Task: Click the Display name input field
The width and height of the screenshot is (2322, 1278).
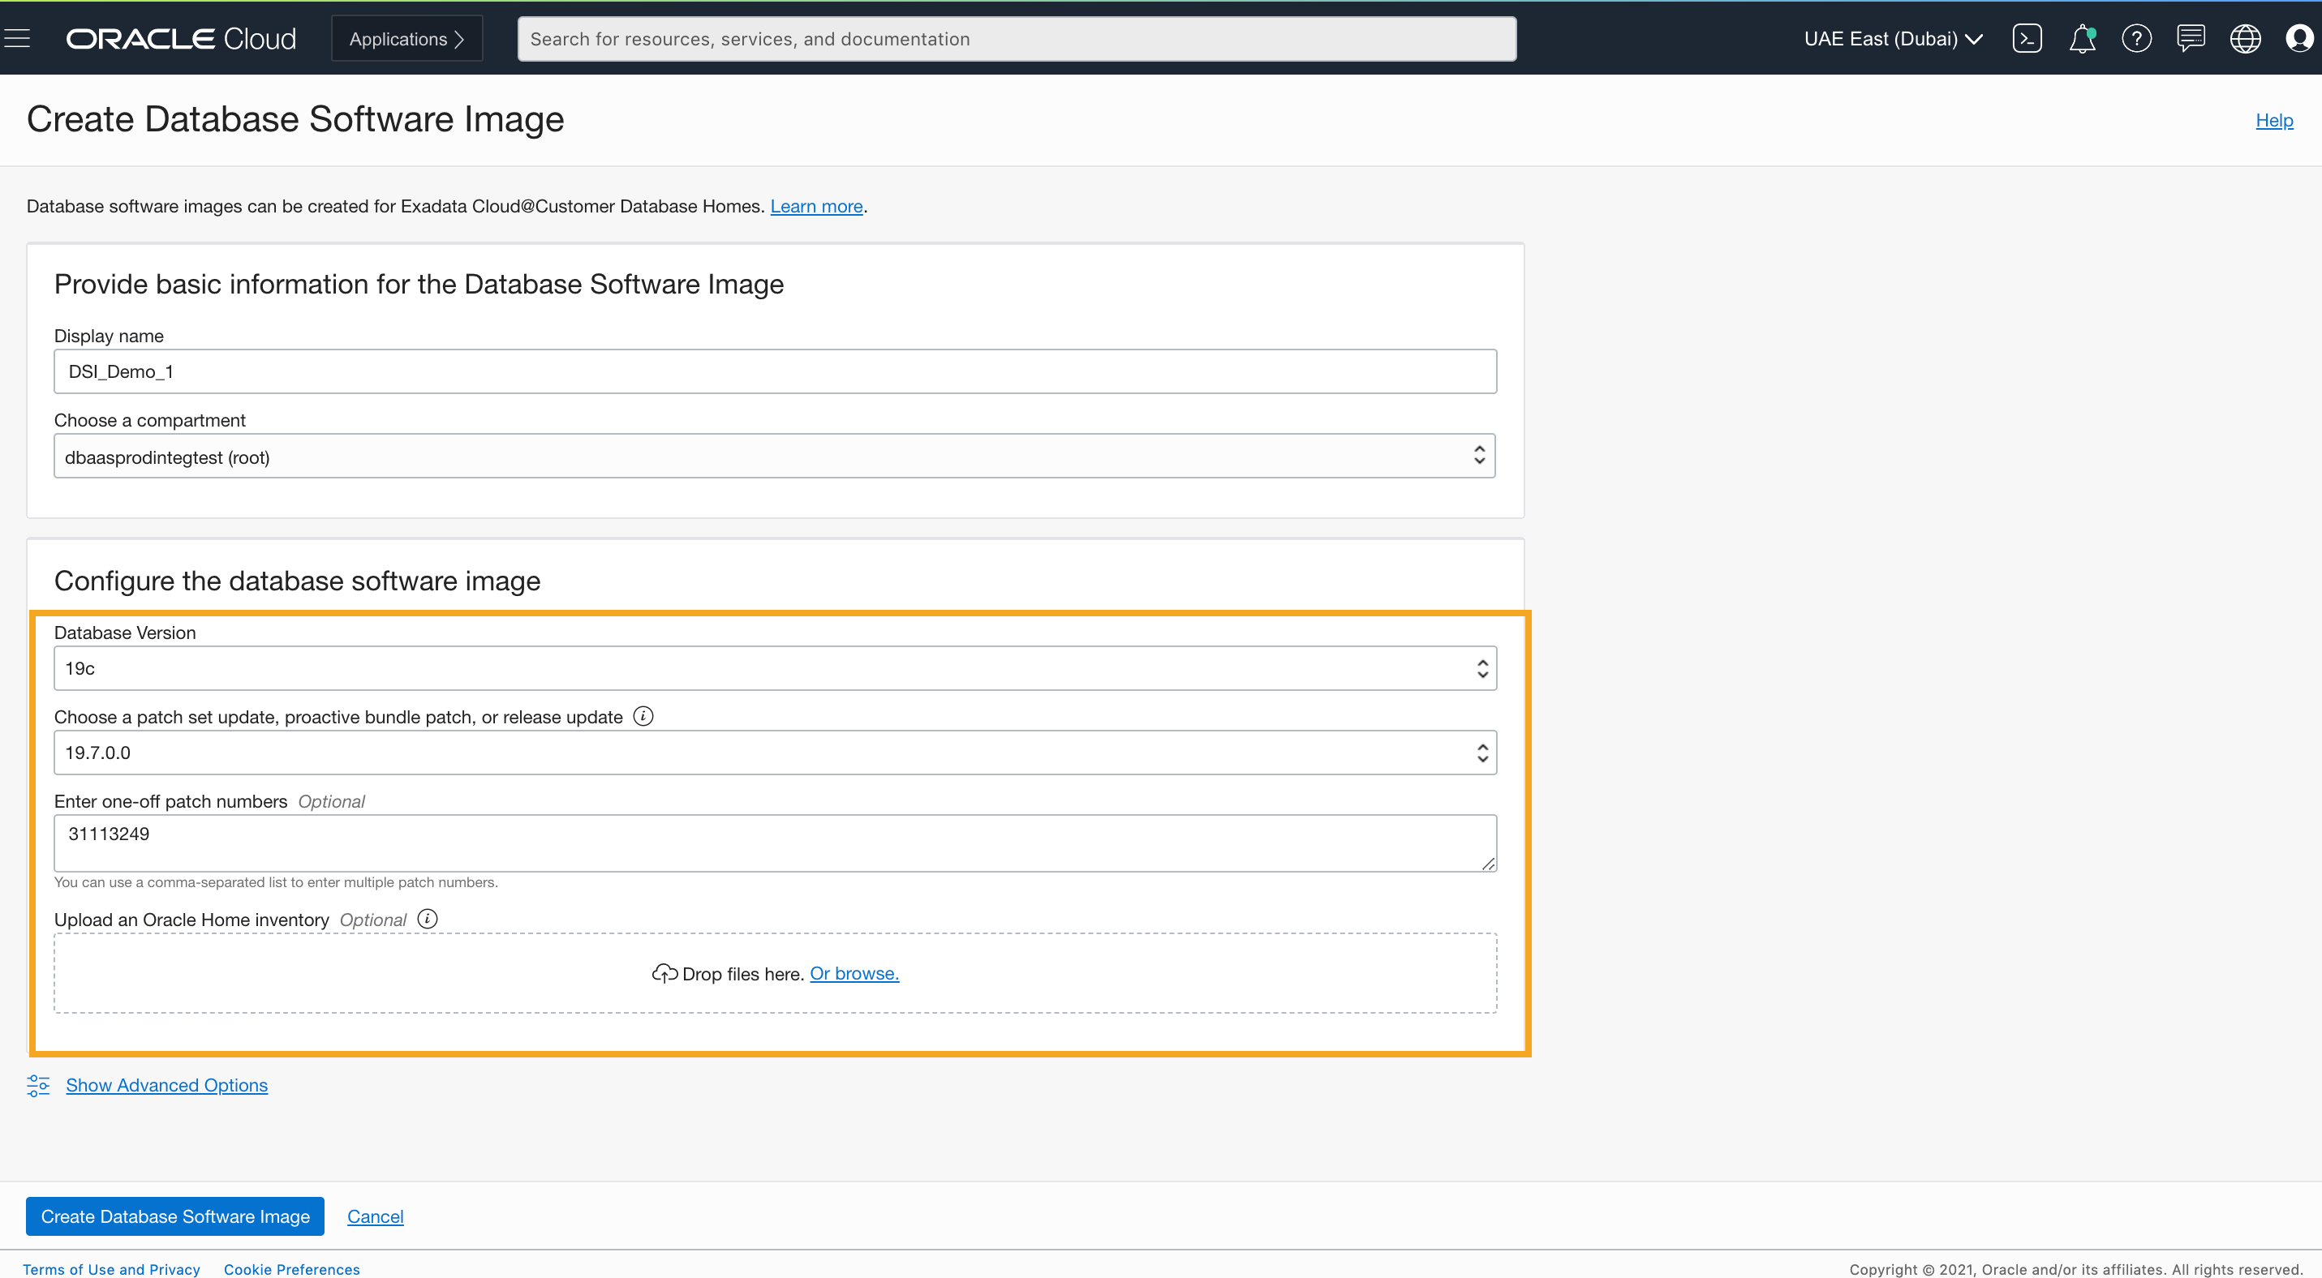Action: coord(774,372)
